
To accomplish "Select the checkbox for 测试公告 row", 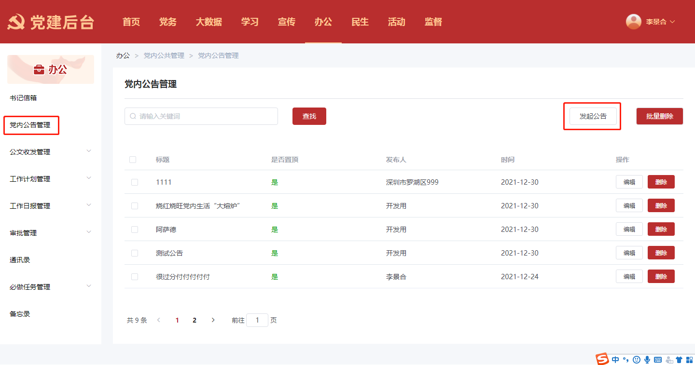I will click(135, 253).
